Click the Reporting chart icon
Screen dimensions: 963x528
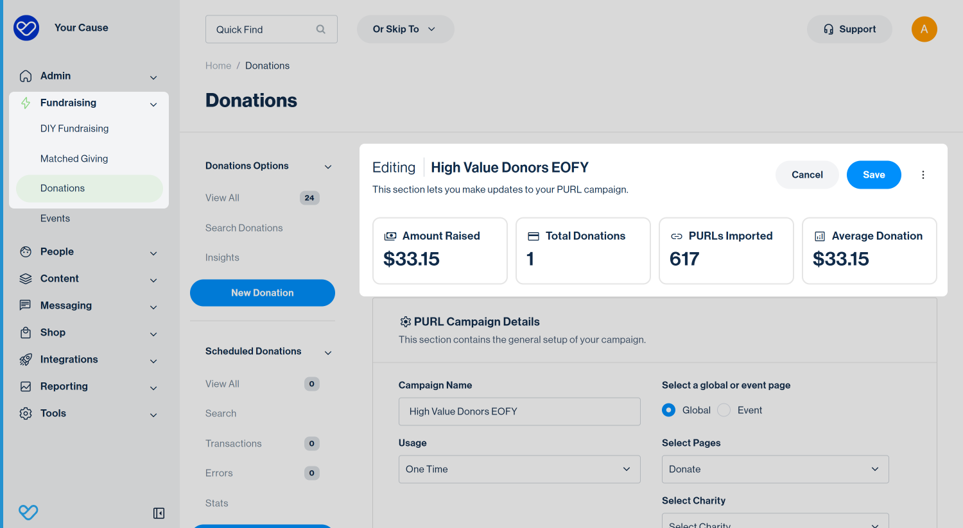26,387
